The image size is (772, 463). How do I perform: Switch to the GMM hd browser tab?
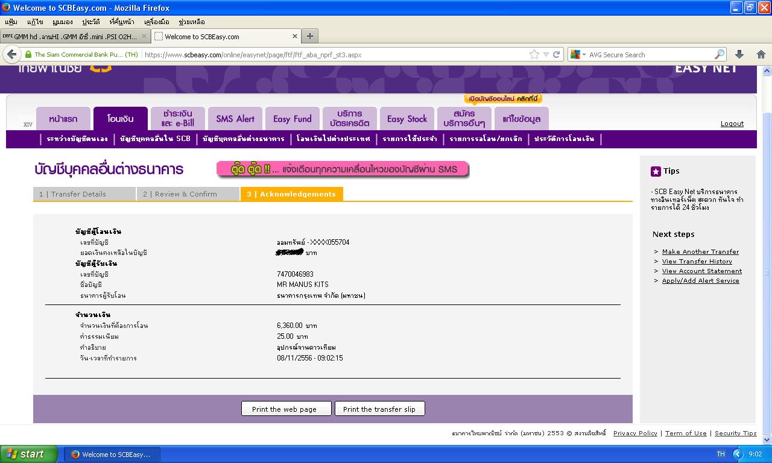coord(75,36)
